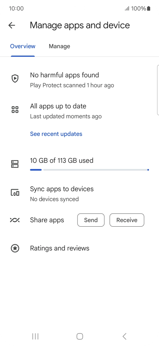This screenshot has width=159, height=346.
Task: Open Ratings and reviews entry
Action: point(60,248)
